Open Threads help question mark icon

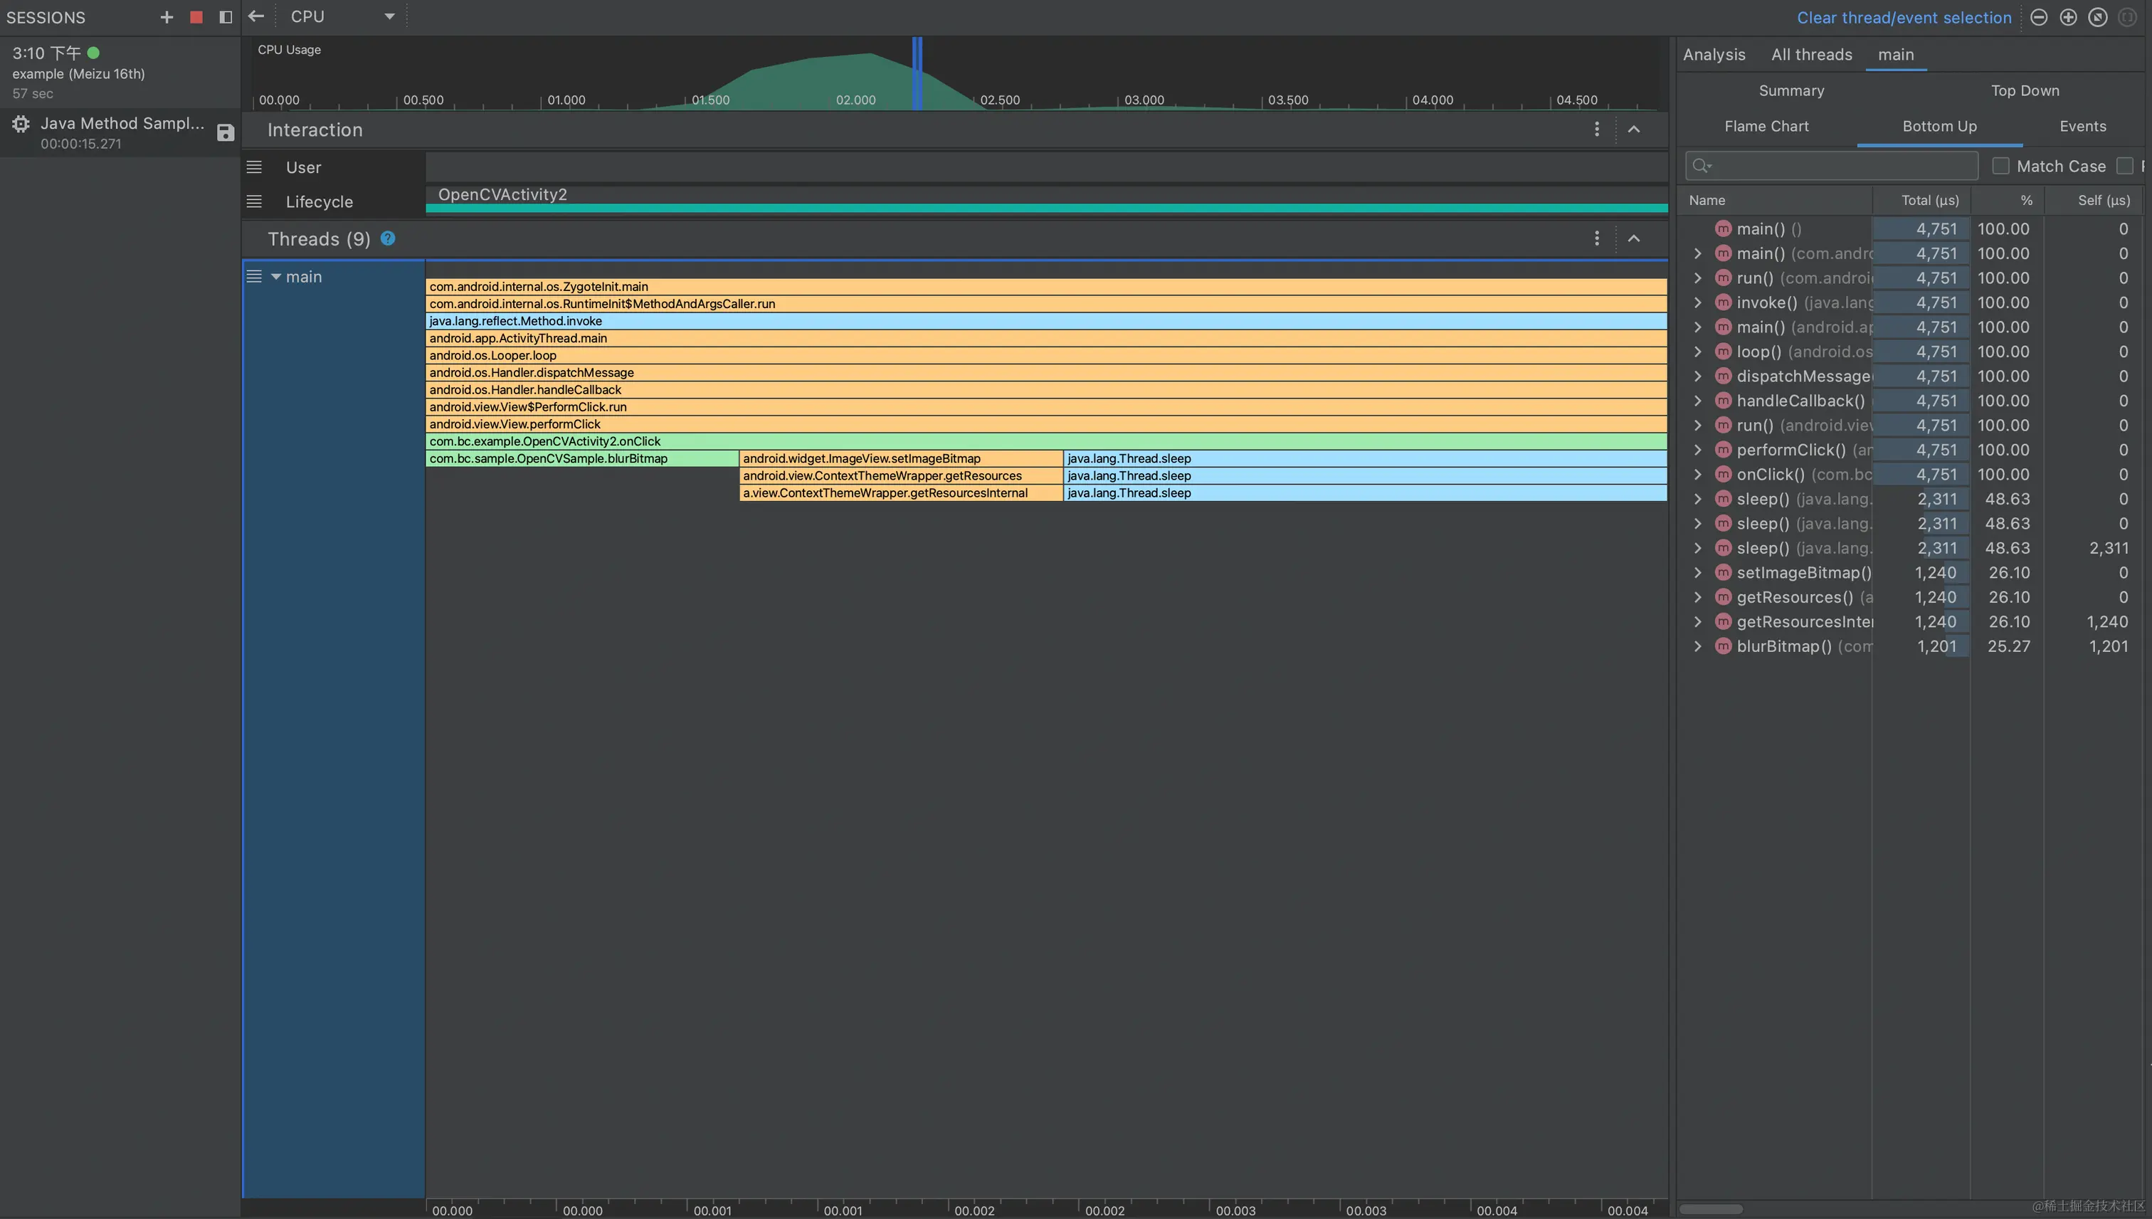click(388, 238)
